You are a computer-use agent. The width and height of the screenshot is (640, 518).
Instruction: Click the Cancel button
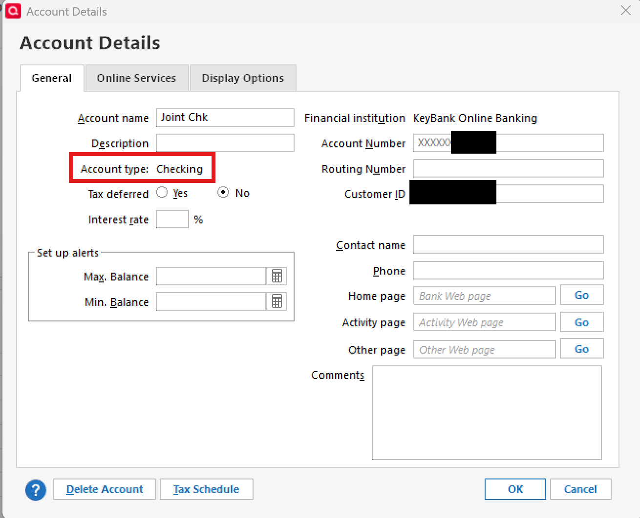pyautogui.click(x=580, y=489)
